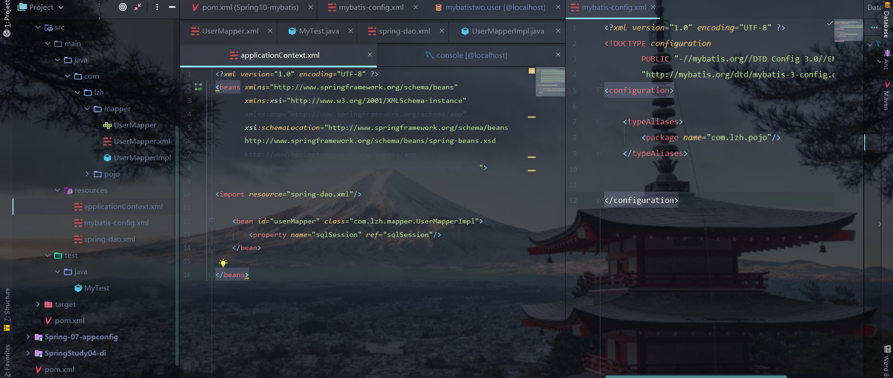Click the MyTest class icon in tree
The width and height of the screenshot is (893, 378).
(78, 288)
